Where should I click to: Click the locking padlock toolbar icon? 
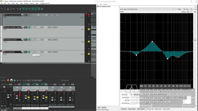point(42,9)
